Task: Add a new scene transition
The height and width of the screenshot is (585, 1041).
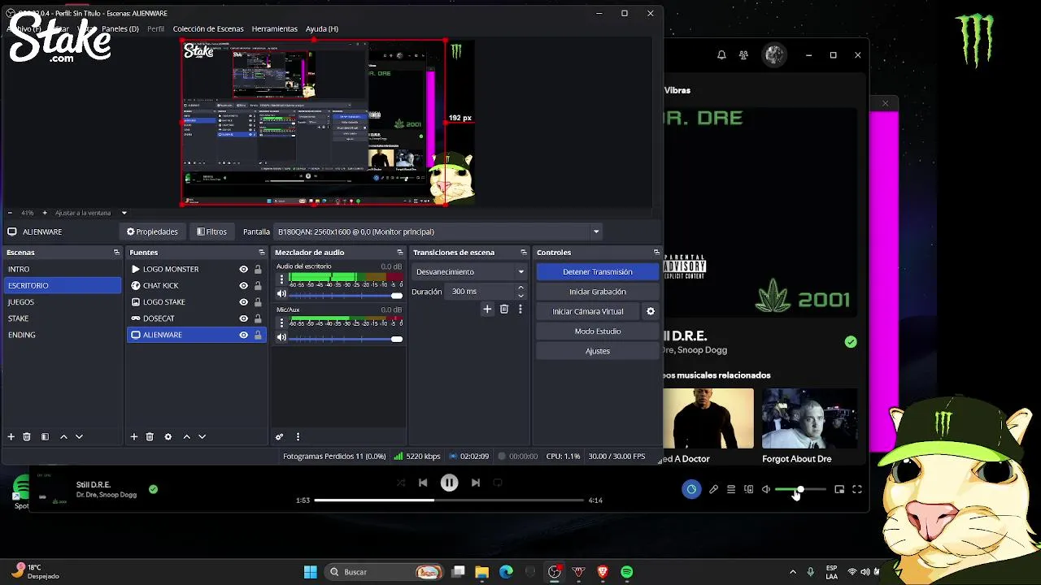Action: tap(487, 309)
